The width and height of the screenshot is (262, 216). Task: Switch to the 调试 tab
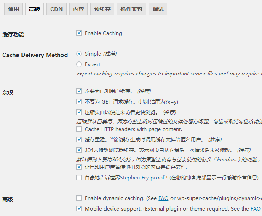158,9
